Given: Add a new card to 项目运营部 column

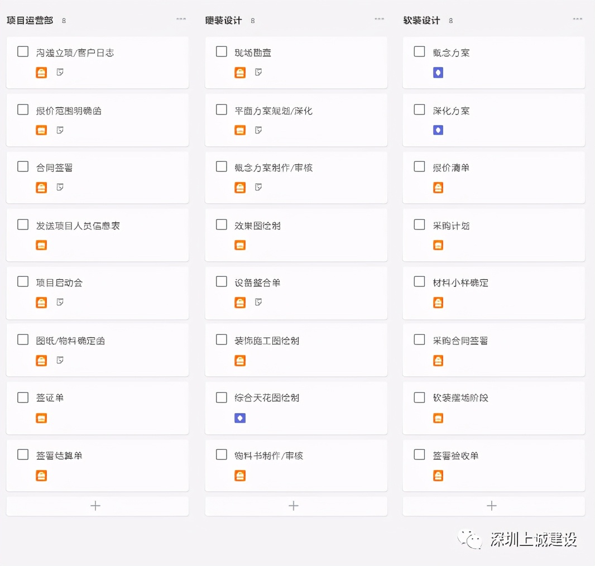Looking at the screenshot, I should 96,506.
